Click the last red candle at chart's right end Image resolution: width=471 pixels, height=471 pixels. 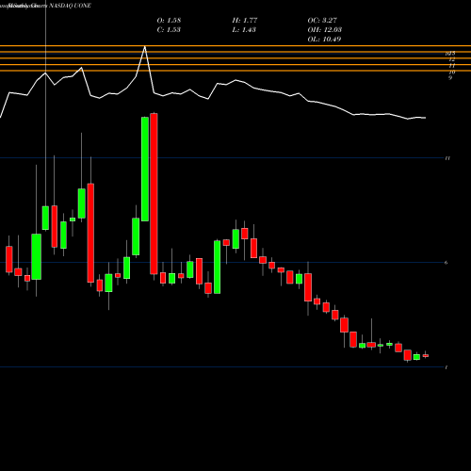tap(426, 356)
